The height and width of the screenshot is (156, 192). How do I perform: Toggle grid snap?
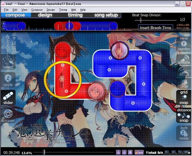(x=184, y=98)
